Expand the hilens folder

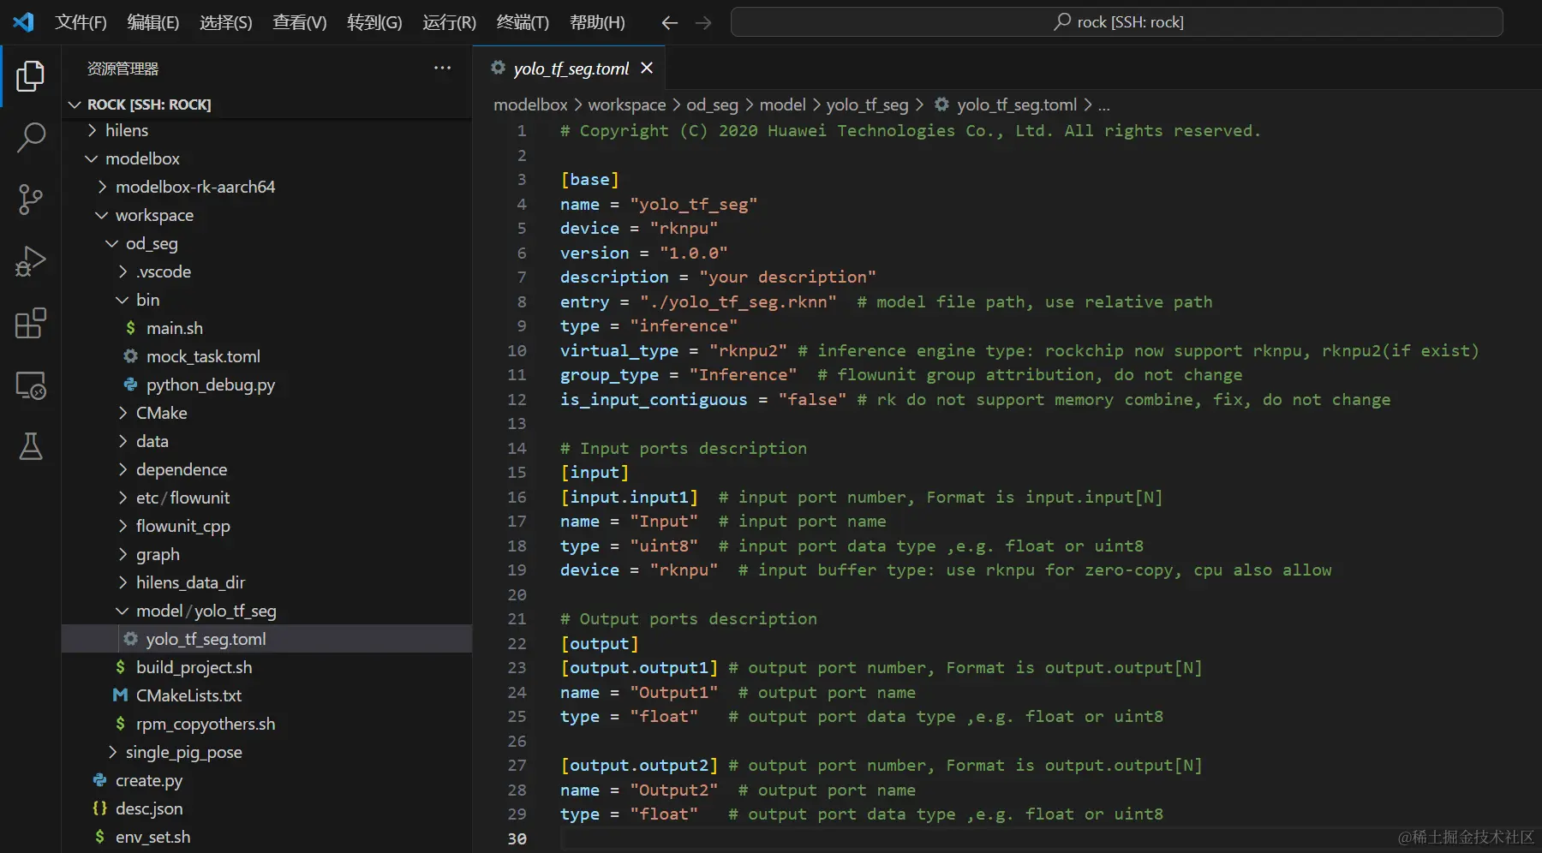pyautogui.click(x=92, y=130)
